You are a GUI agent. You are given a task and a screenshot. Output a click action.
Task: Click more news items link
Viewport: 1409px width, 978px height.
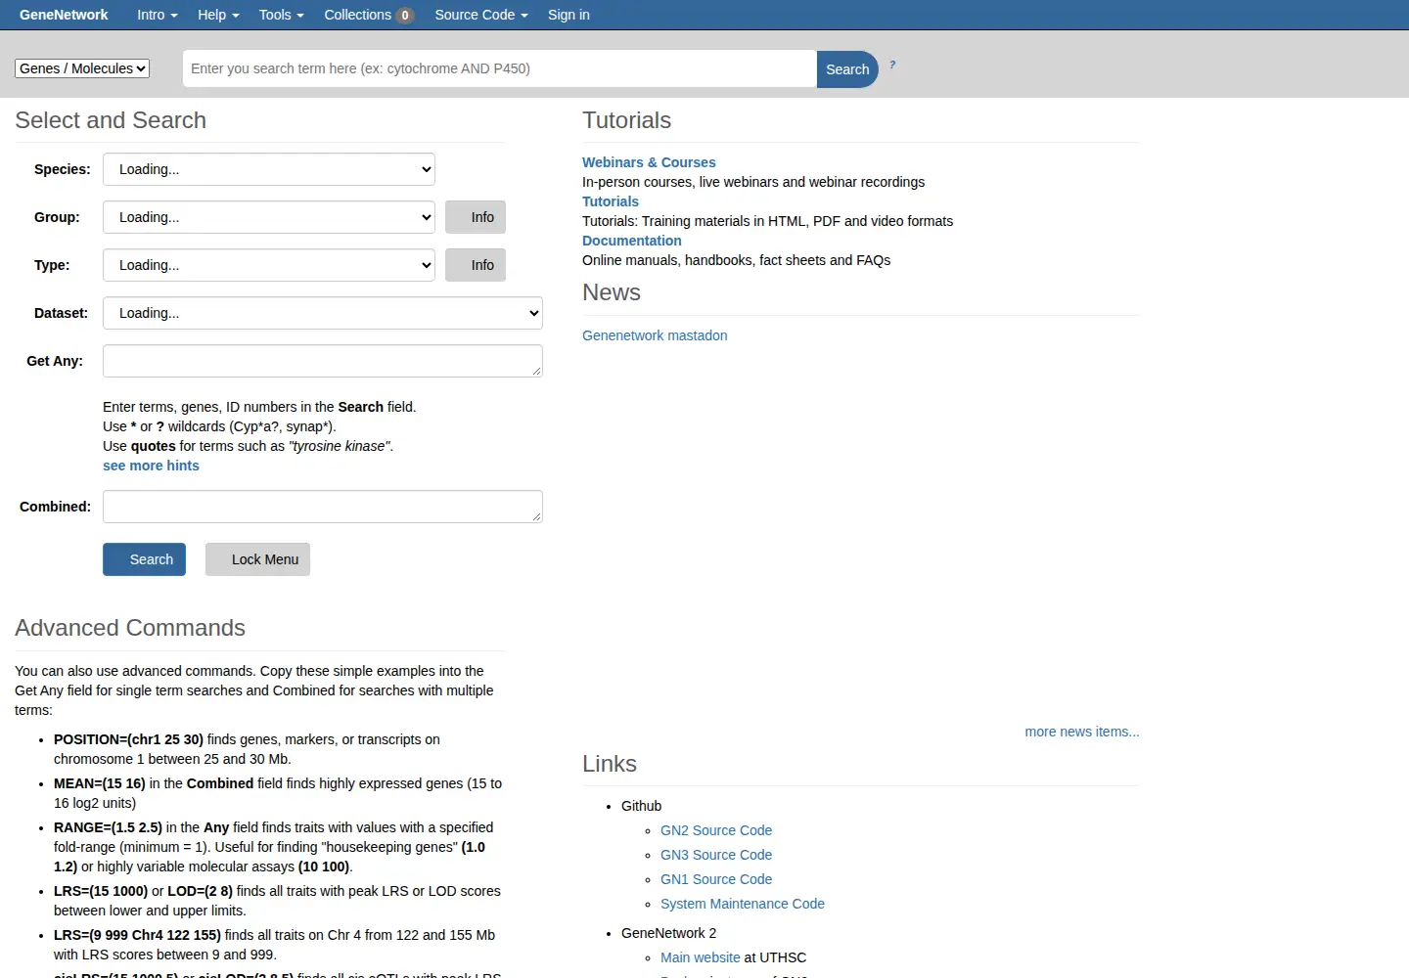coord(1082,732)
